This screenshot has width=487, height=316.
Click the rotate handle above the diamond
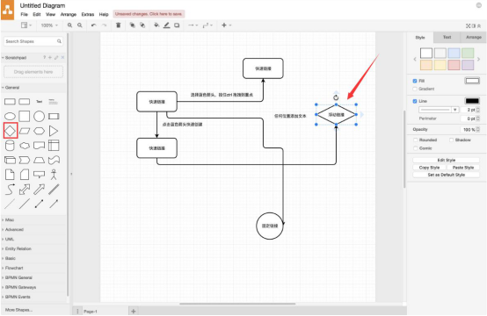(x=336, y=97)
